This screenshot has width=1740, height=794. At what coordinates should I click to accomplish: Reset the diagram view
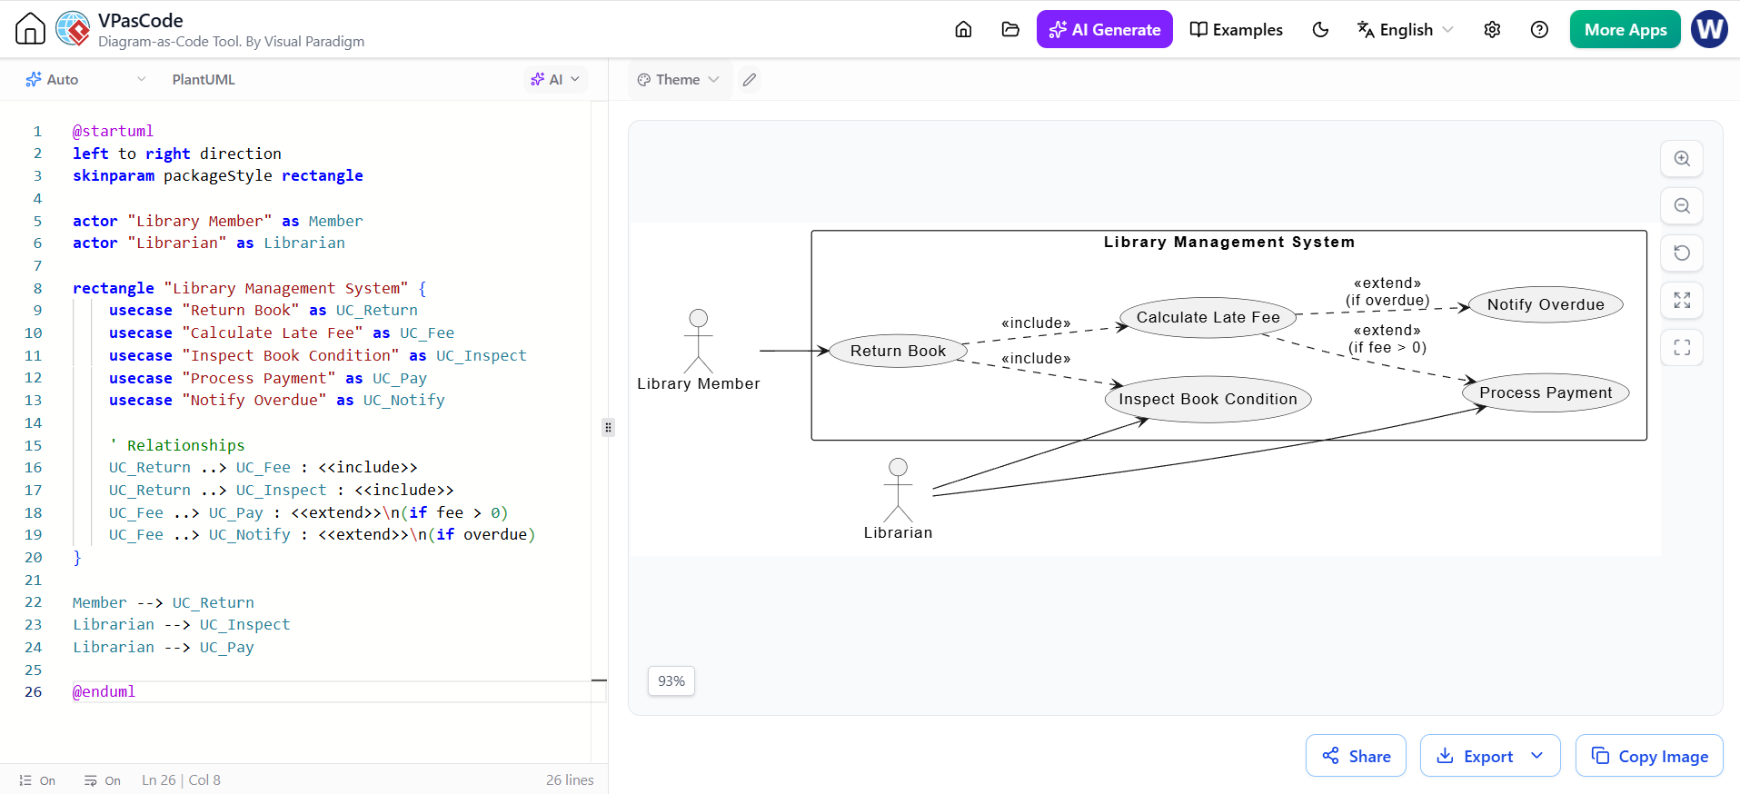(1682, 253)
